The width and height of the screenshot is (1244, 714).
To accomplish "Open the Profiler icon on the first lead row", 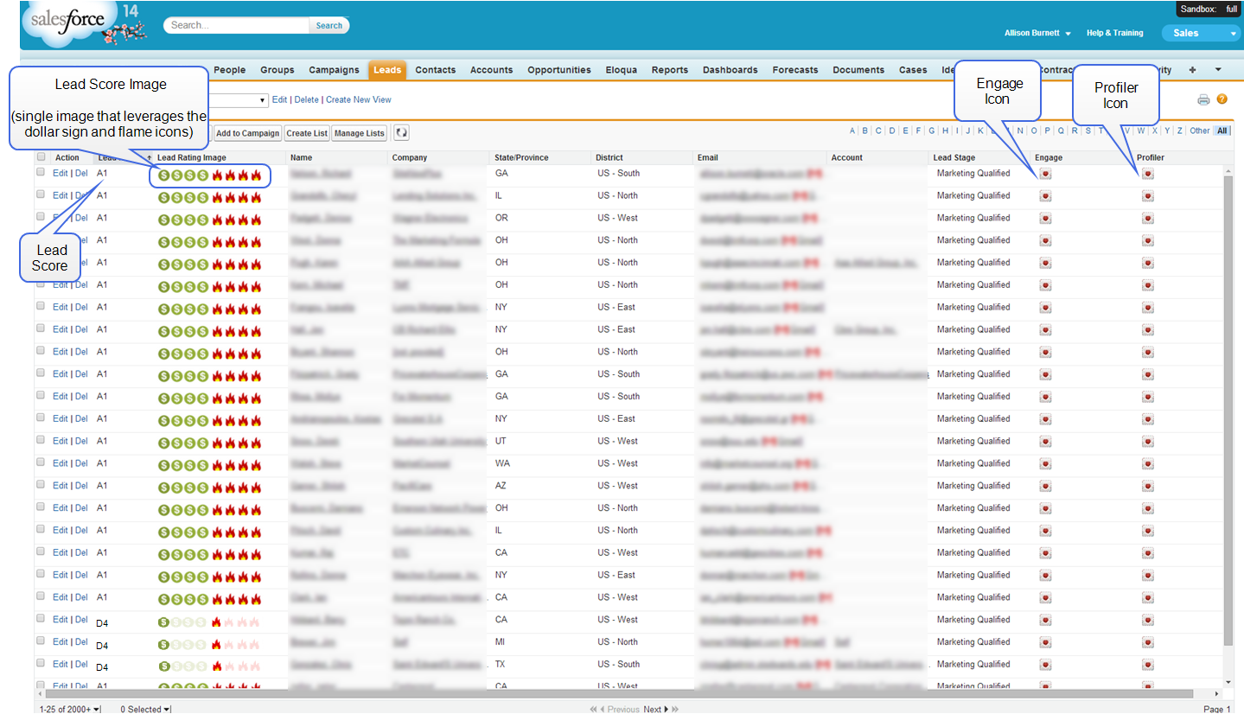I will tap(1147, 172).
